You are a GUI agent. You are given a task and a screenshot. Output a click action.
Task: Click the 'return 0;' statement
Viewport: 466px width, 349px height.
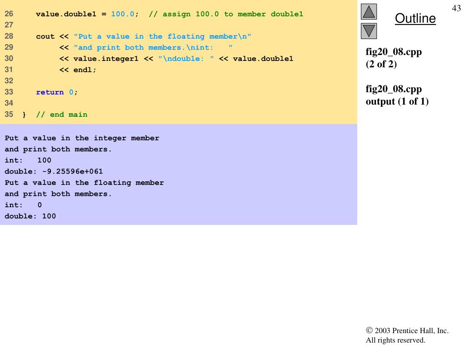coord(57,92)
